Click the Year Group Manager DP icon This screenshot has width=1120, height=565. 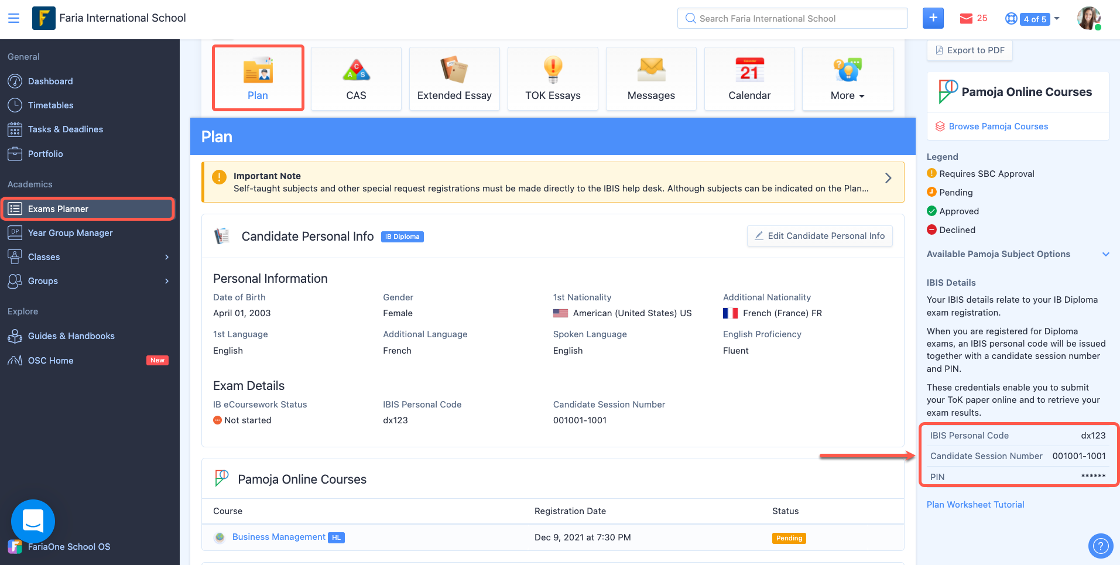pyautogui.click(x=15, y=232)
